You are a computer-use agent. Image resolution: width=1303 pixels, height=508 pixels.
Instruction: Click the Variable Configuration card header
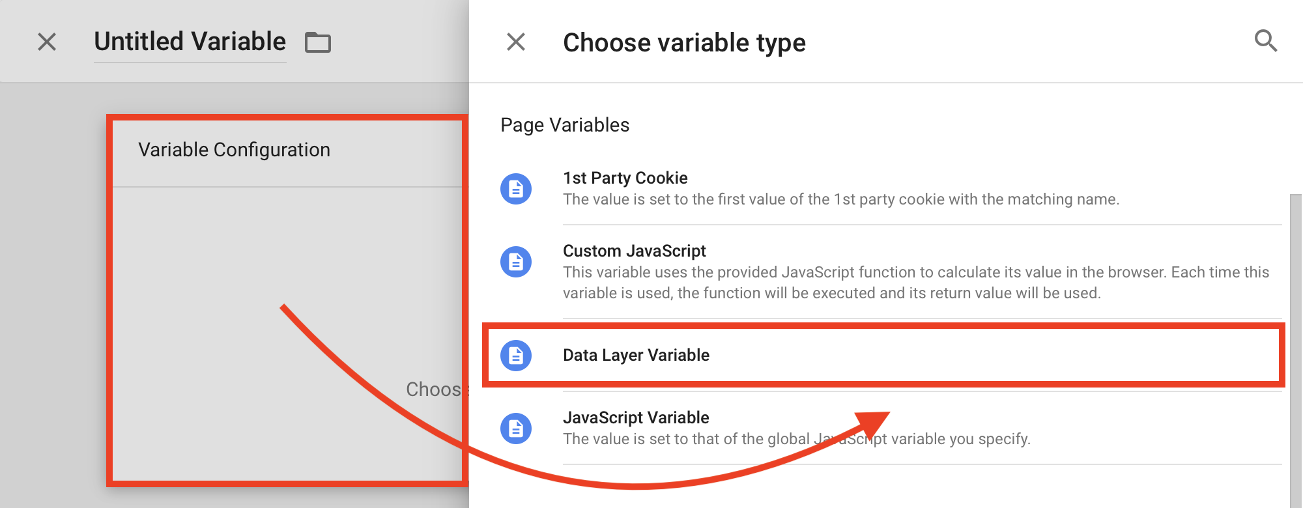(x=287, y=150)
